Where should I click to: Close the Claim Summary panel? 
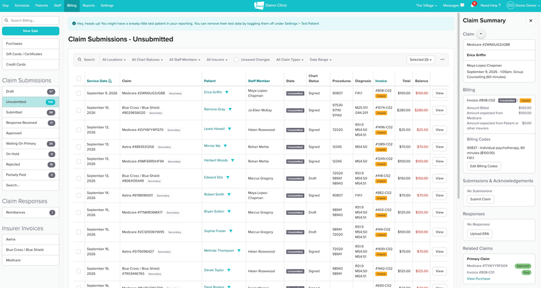[x=531, y=21]
